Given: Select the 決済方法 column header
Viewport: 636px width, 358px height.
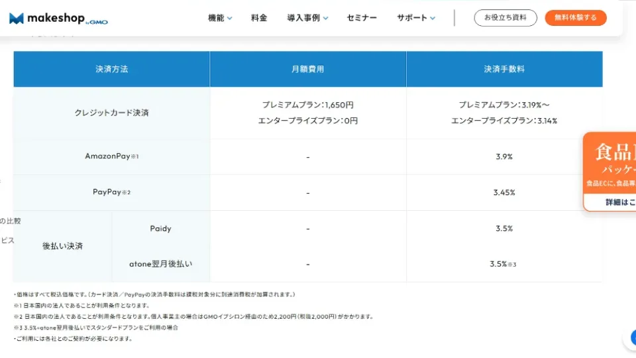Looking at the screenshot, I should pyautogui.click(x=111, y=69).
